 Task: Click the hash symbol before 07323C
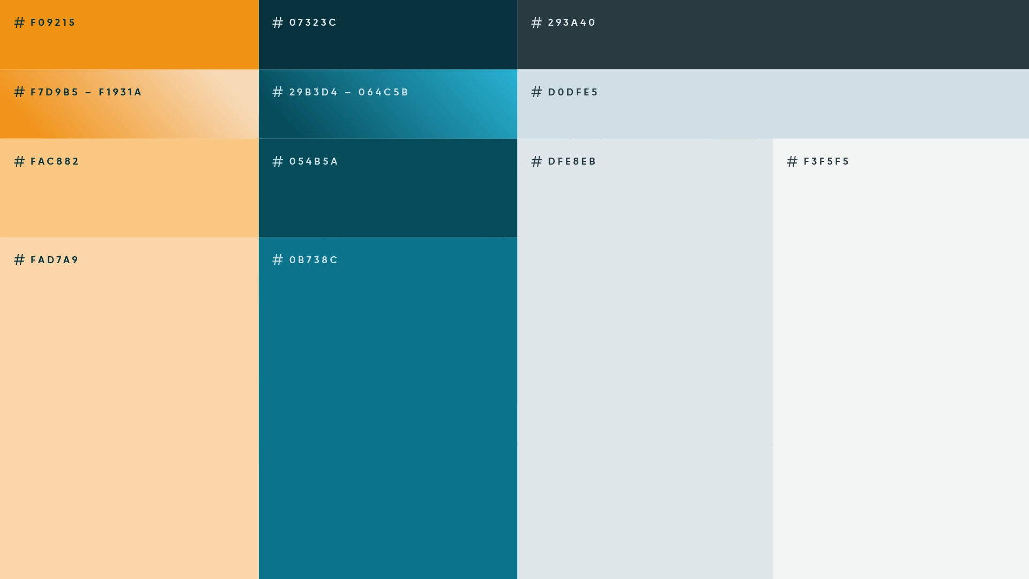(x=278, y=23)
